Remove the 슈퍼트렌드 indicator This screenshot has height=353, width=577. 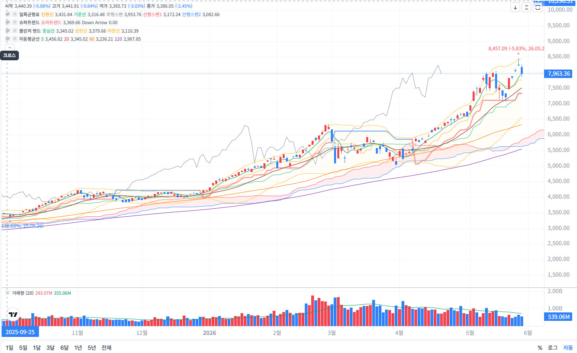pos(15,23)
